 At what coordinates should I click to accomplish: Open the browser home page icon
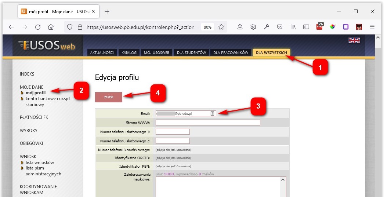point(51,27)
